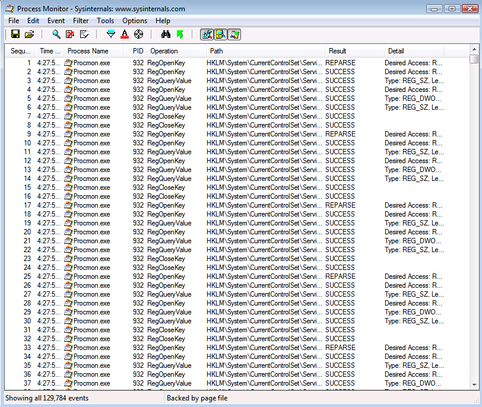Toggle the Autoscroll toolbar button
This screenshot has height=407, width=482.
coord(70,34)
